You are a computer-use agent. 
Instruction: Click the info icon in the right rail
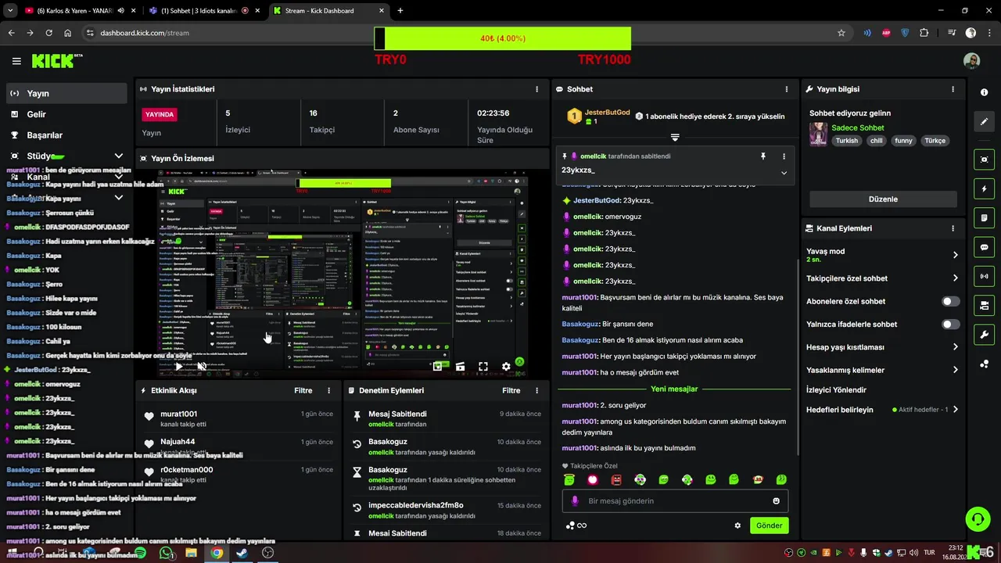pyautogui.click(x=984, y=92)
